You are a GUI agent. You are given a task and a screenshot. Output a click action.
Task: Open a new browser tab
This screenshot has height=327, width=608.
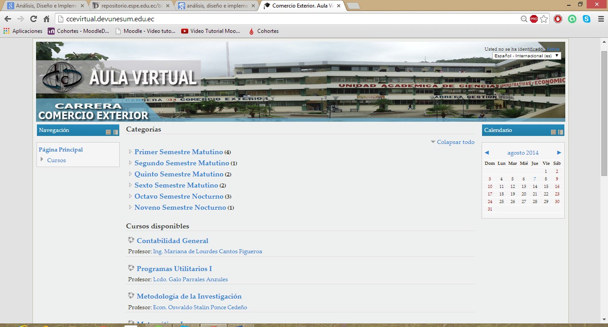[x=353, y=6]
